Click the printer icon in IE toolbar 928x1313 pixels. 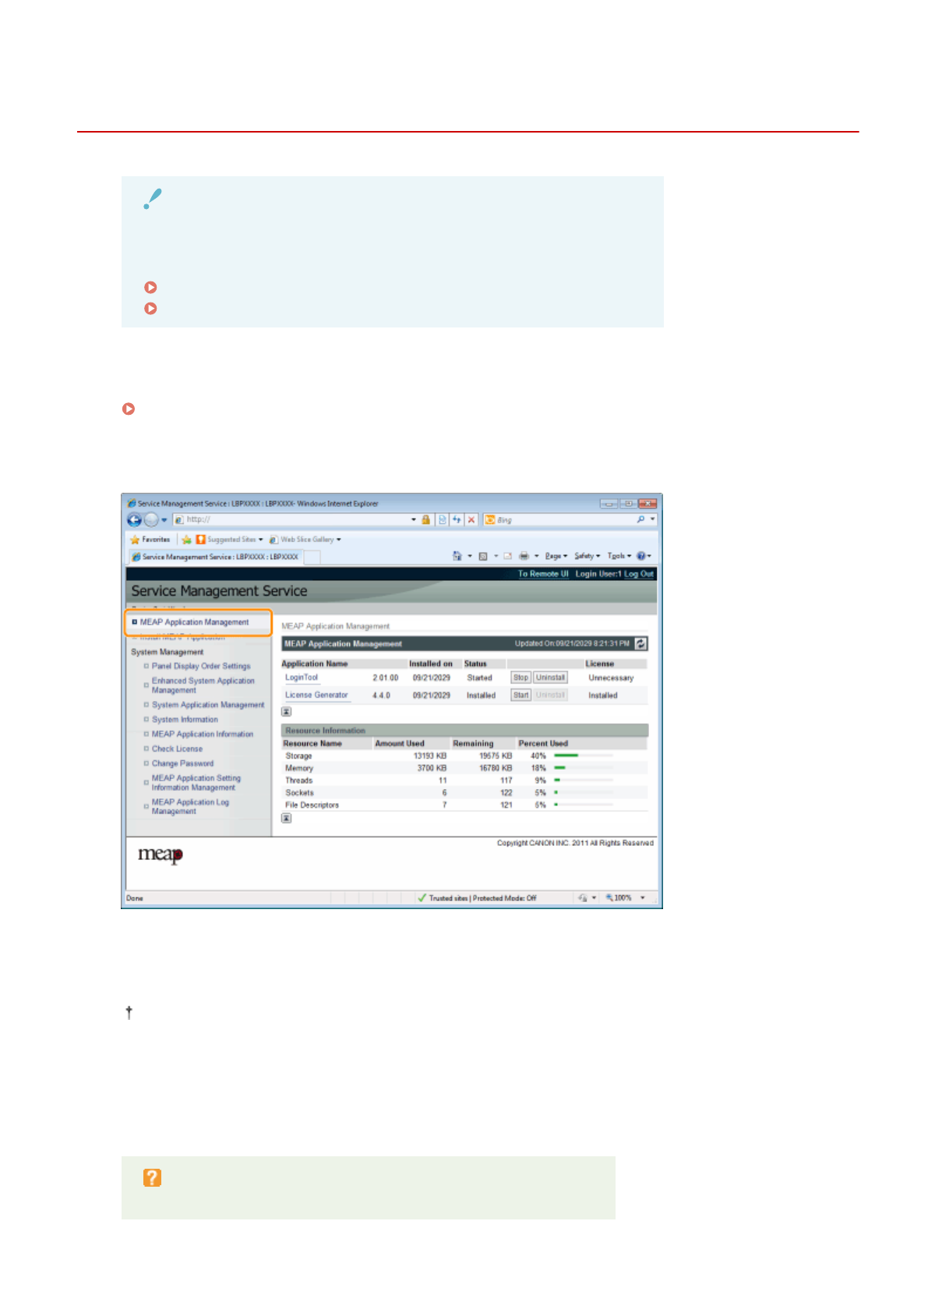tap(524, 556)
